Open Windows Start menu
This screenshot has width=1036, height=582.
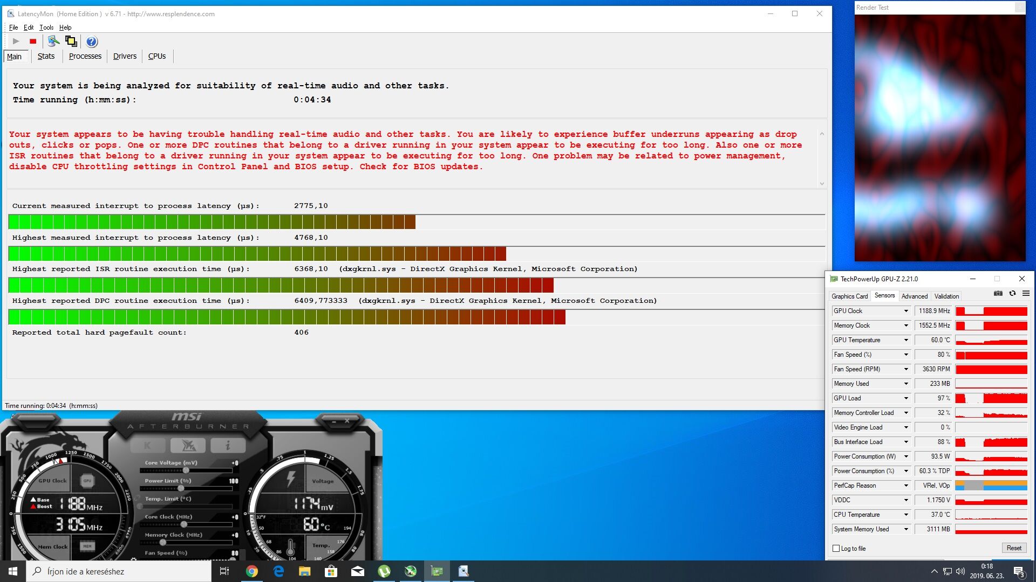click(x=13, y=571)
